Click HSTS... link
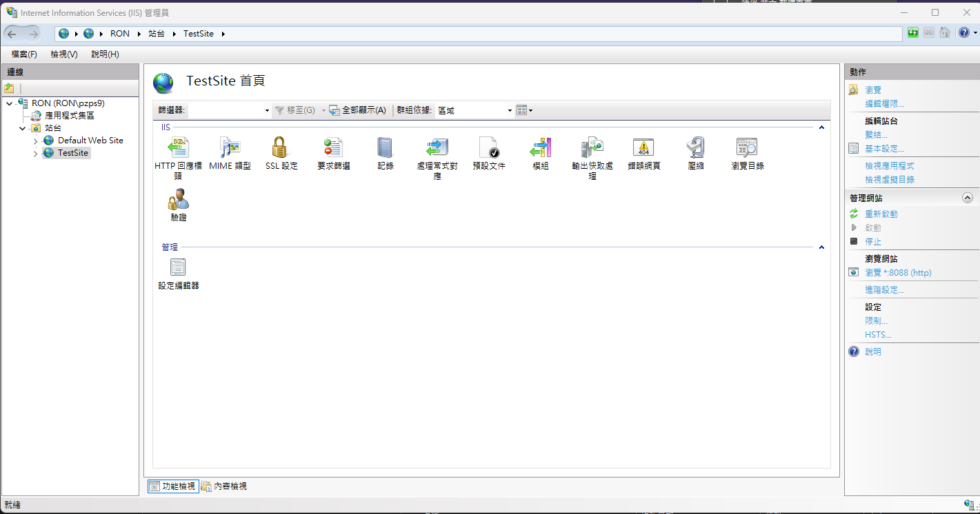The width and height of the screenshot is (980, 514). click(x=879, y=335)
